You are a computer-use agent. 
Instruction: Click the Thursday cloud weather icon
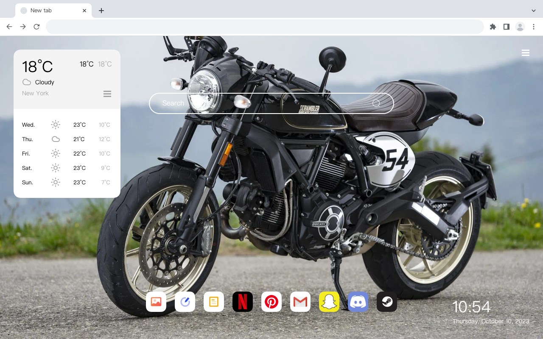(x=56, y=139)
